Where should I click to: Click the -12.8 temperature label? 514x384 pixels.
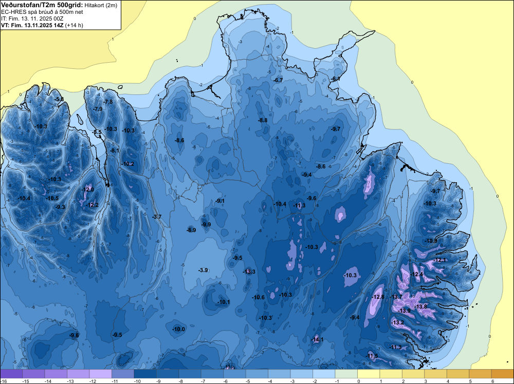coord(378,297)
